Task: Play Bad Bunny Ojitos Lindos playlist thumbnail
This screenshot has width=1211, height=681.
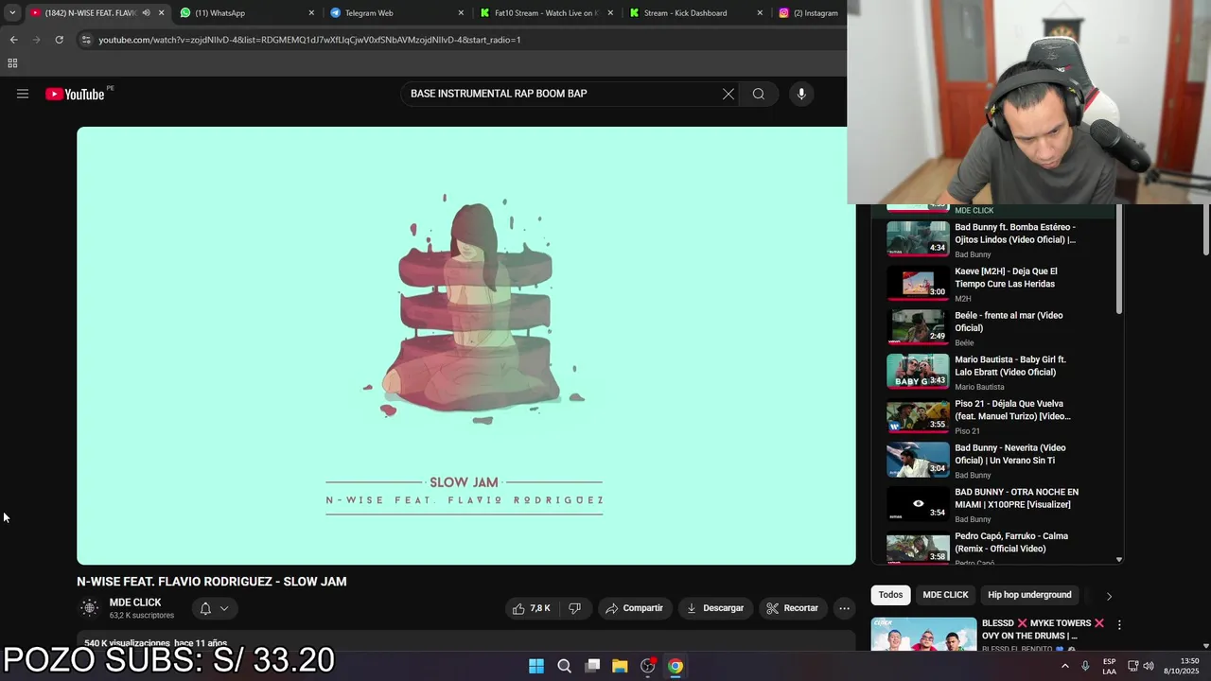Action: 918,238
